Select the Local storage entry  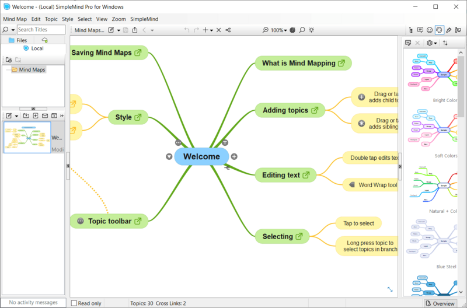coord(34,48)
